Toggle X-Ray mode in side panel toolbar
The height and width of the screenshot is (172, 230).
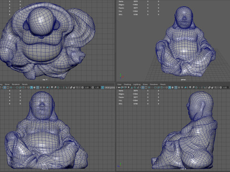pos(209,87)
